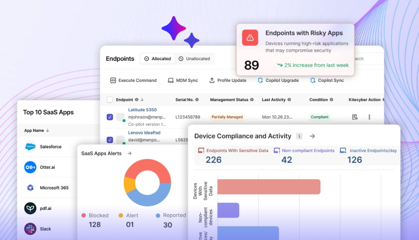
Task: Open the Latitude 5350 endpoint link
Action: click(142, 110)
